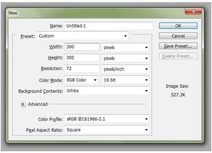
Task: Open Pixel Aspect Ratio Square dropdown
Action: point(107,130)
